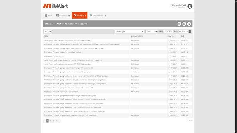The height and width of the screenshot is (133, 237).
Task: Open the Beheren menu
Action: 80,15
